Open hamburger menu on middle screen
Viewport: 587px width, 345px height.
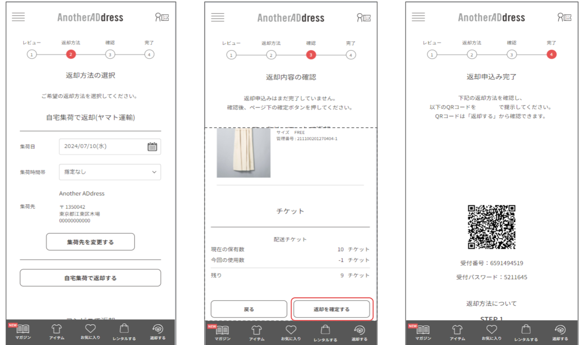(218, 17)
